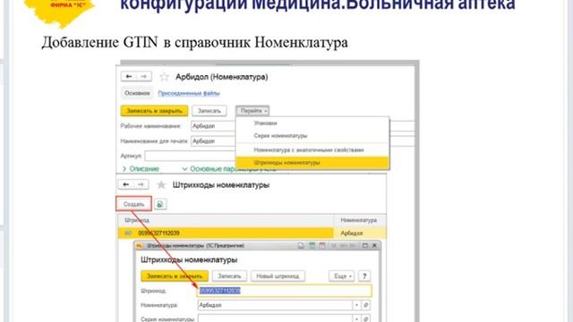Close the Штрихкоды номенклатуры dialog window

tap(374, 246)
